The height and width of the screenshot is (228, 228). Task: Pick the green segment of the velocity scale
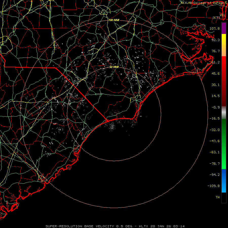click(224, 144)
